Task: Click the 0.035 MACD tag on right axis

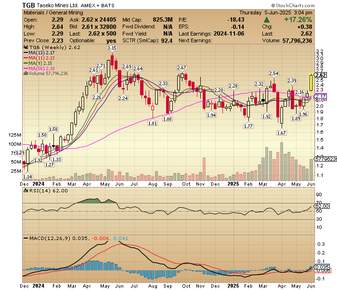Action: (x=322, y=267)
